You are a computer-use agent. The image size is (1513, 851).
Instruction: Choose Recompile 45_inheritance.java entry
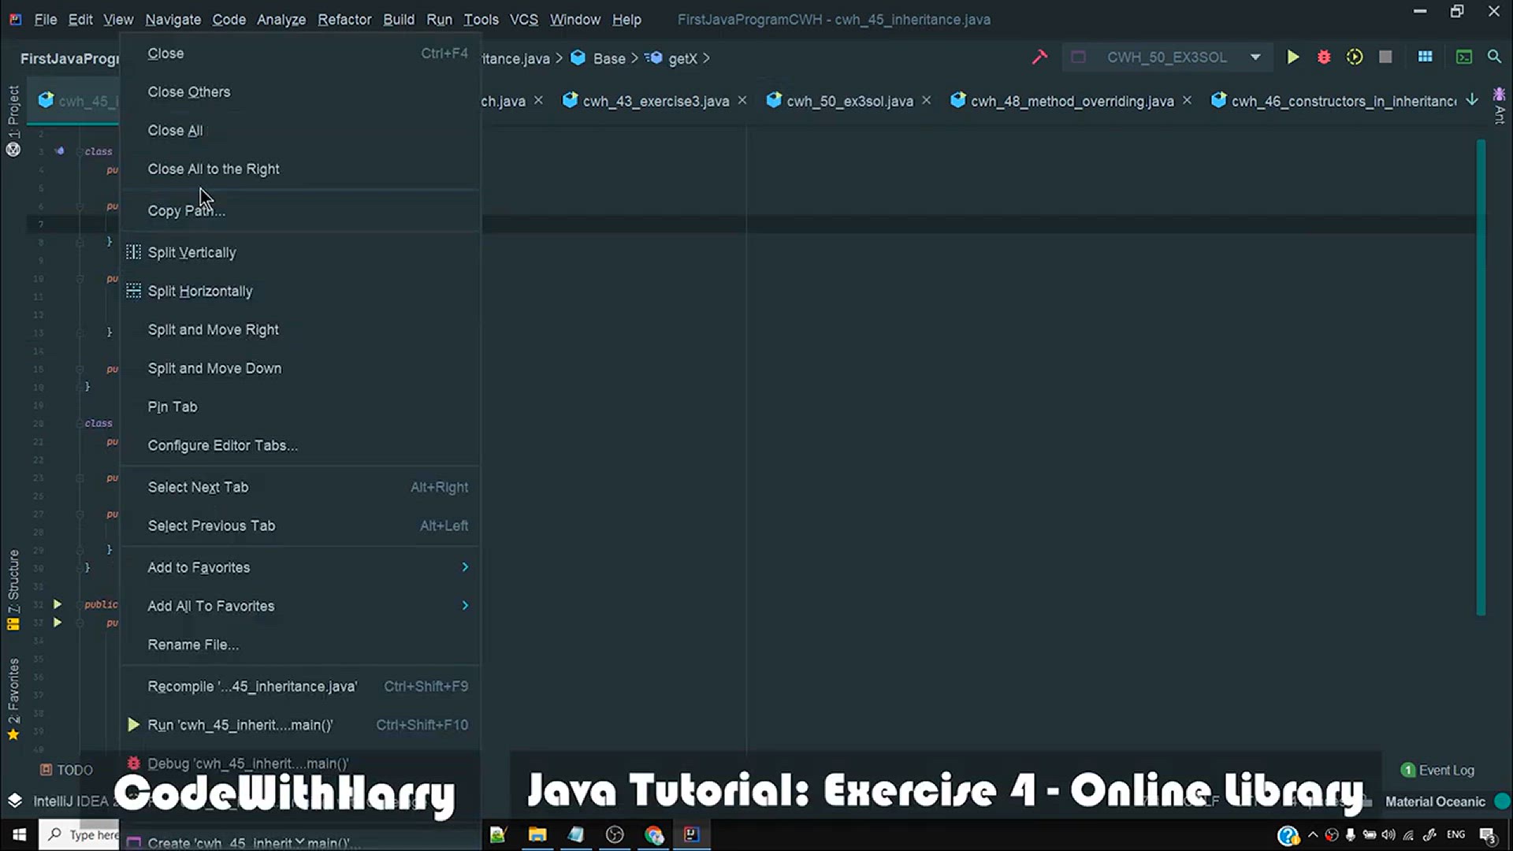click(300, 687)
